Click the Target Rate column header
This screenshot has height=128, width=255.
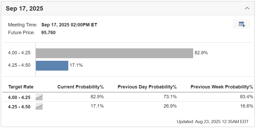[x=21, y=87]
